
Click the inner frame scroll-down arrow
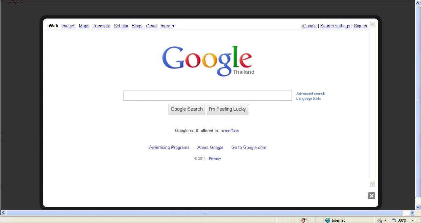click(x=373, y=184)
